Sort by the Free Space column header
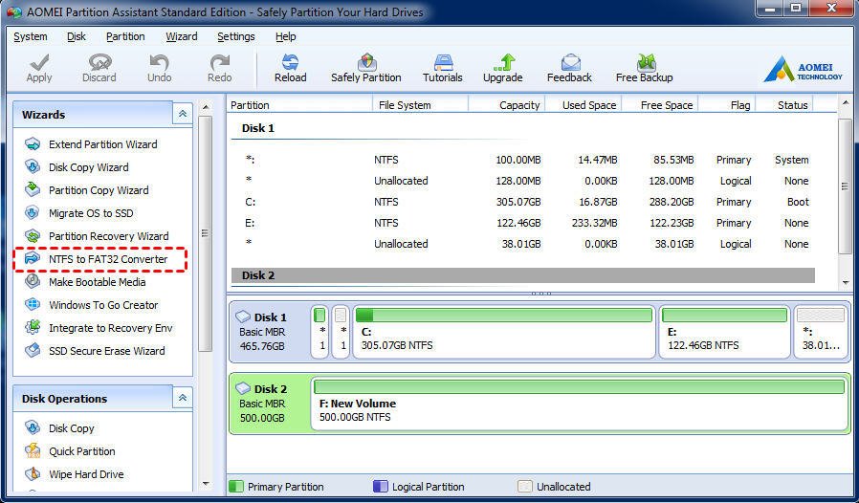859x503 pixels. [x=660, y=104]
